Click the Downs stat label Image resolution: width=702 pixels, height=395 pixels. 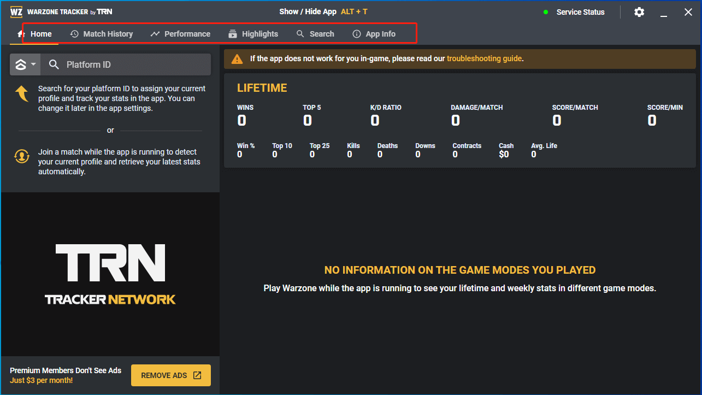425,146
